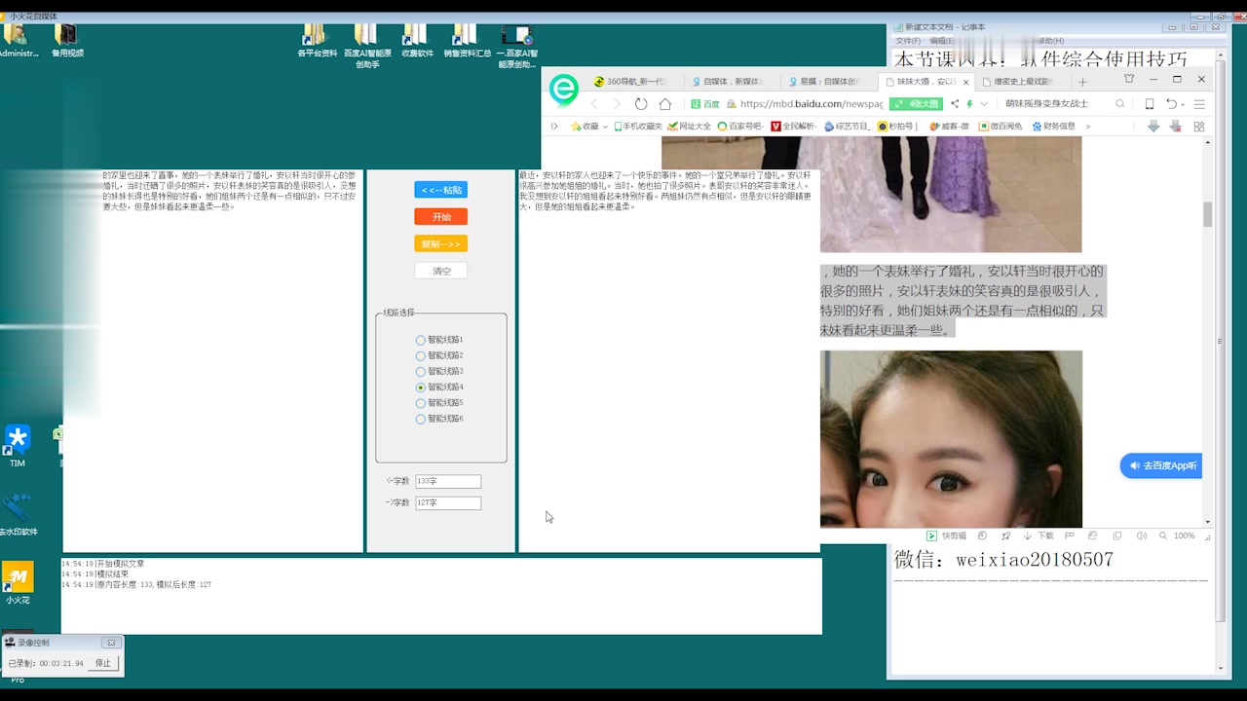Click the download arrow icon in bookmarks bar
This screenshot has width=1247, height=701.
tap(1153, 127)
